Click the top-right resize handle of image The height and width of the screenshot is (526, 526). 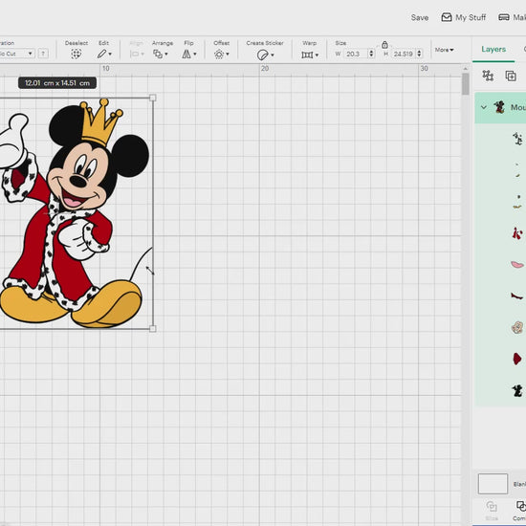153,98
